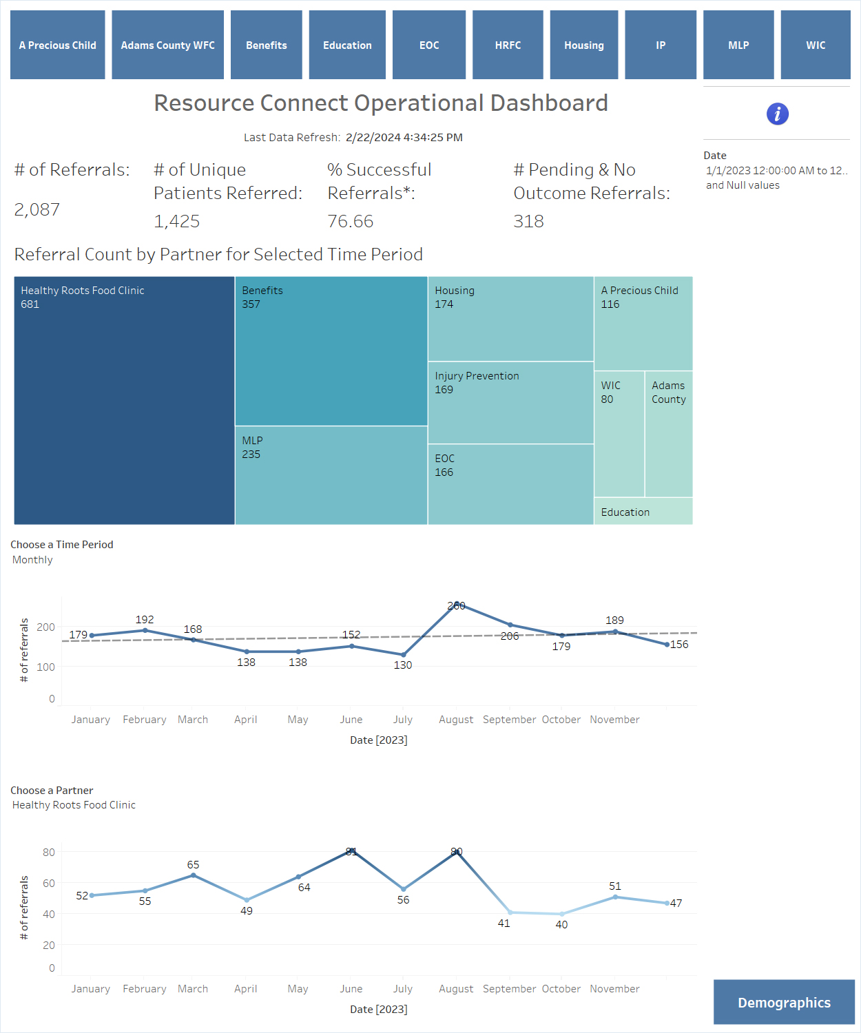
Task: Select the June 81 point on partner chart
Action: pyautogui.click(x=351, y=851)
